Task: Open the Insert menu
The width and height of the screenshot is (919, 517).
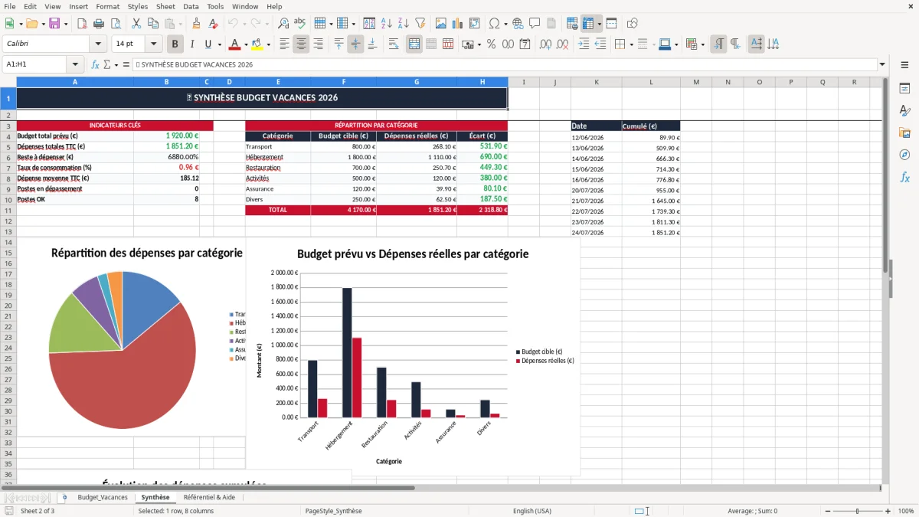Action: pyautogui.click(x=78, y=6)
